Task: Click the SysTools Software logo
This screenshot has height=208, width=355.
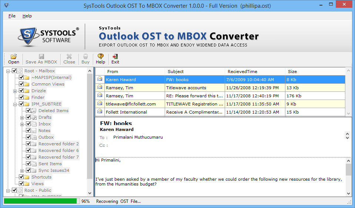Action: coord(48,36)
